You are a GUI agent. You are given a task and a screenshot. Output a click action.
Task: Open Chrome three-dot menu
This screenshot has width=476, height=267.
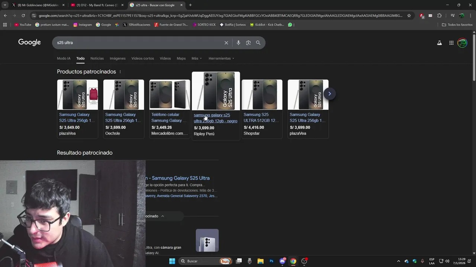[470, 16]
